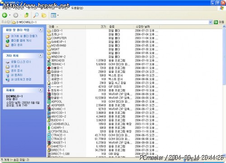Click the 43,717KB size cell
Screen dimensions: 226x163
(100, 135)
